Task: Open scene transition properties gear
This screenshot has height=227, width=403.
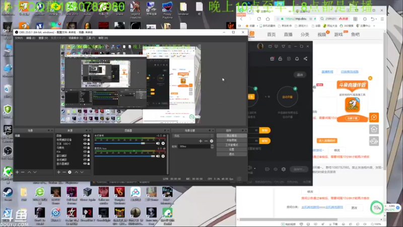Action: (x=212, y=141)
